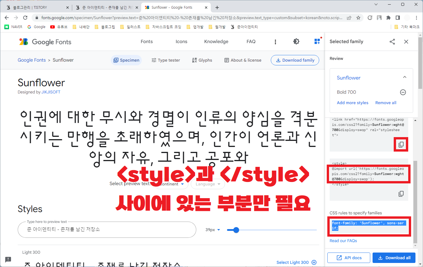This screenshot has height=267, width=423.
Task: Open selected families grid icon
Action: [317, 41]
